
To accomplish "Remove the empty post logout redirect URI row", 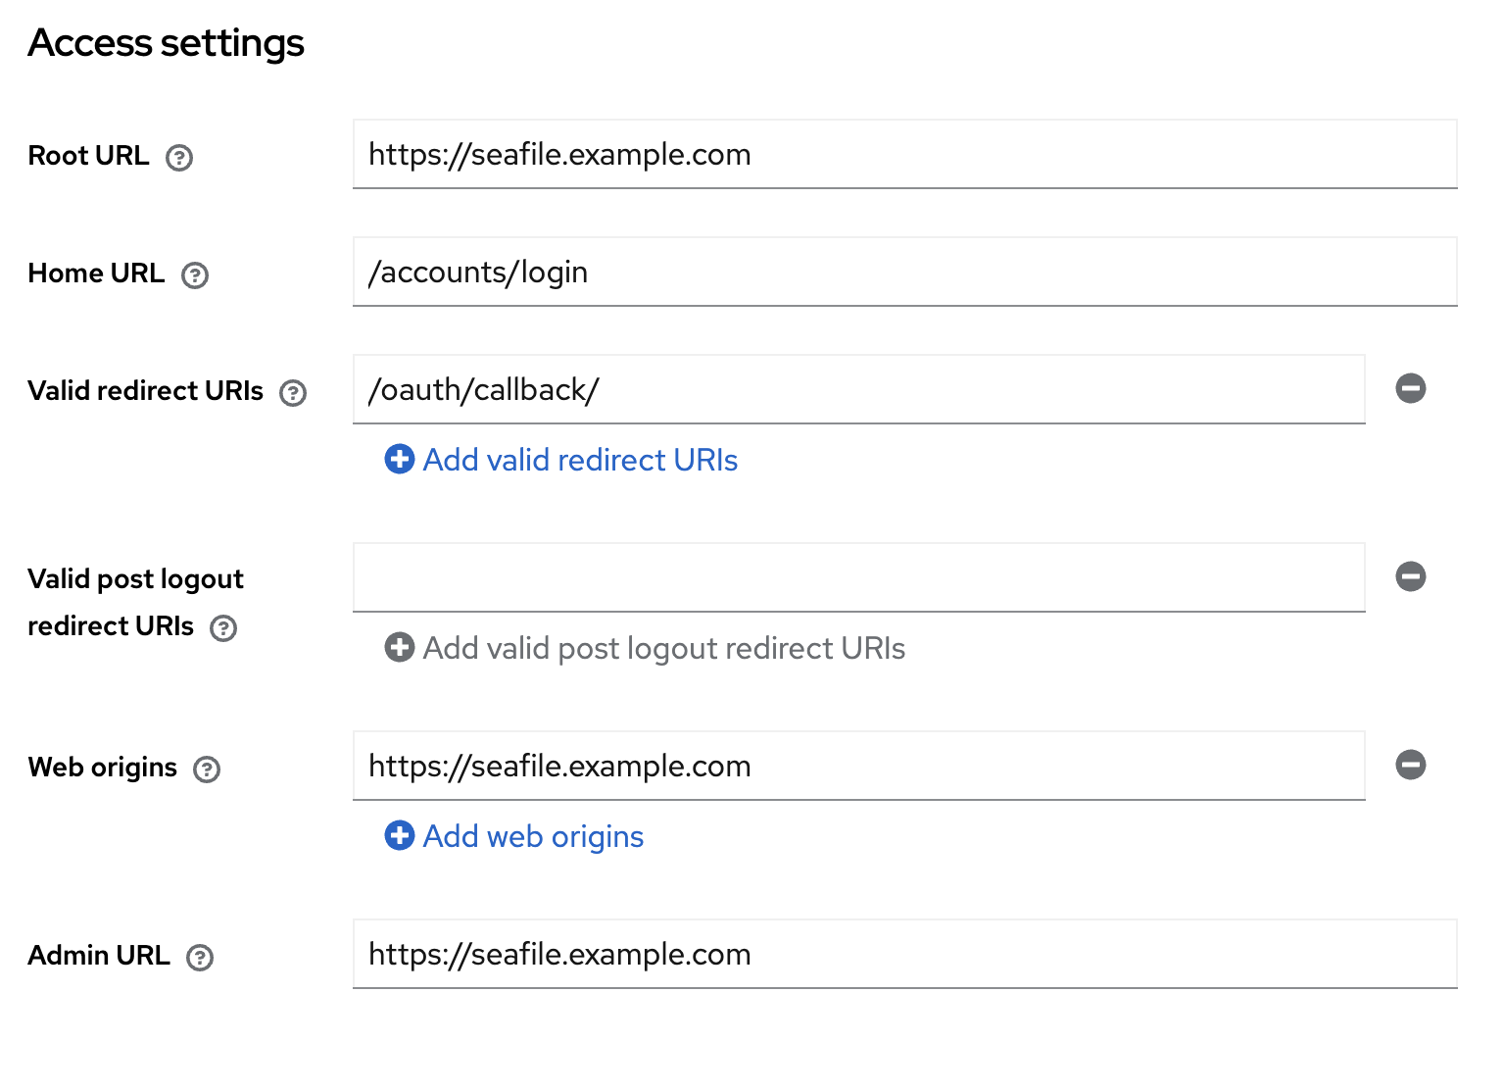I will (x=1410, y=577).
